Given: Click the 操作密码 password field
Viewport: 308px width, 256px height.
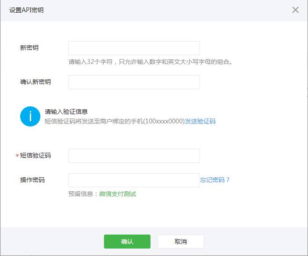Looking at the screenshot, I should click(x=134, y=180).
